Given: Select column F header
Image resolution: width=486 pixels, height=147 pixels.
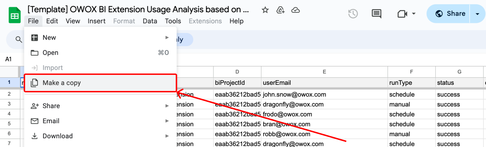Looking at the screenshot, I should pos(411,72).
